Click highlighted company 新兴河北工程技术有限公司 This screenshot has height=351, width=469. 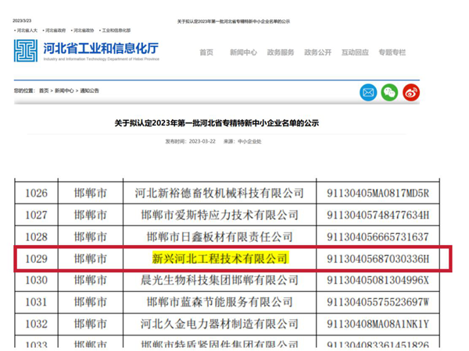[x=220, y=258]
